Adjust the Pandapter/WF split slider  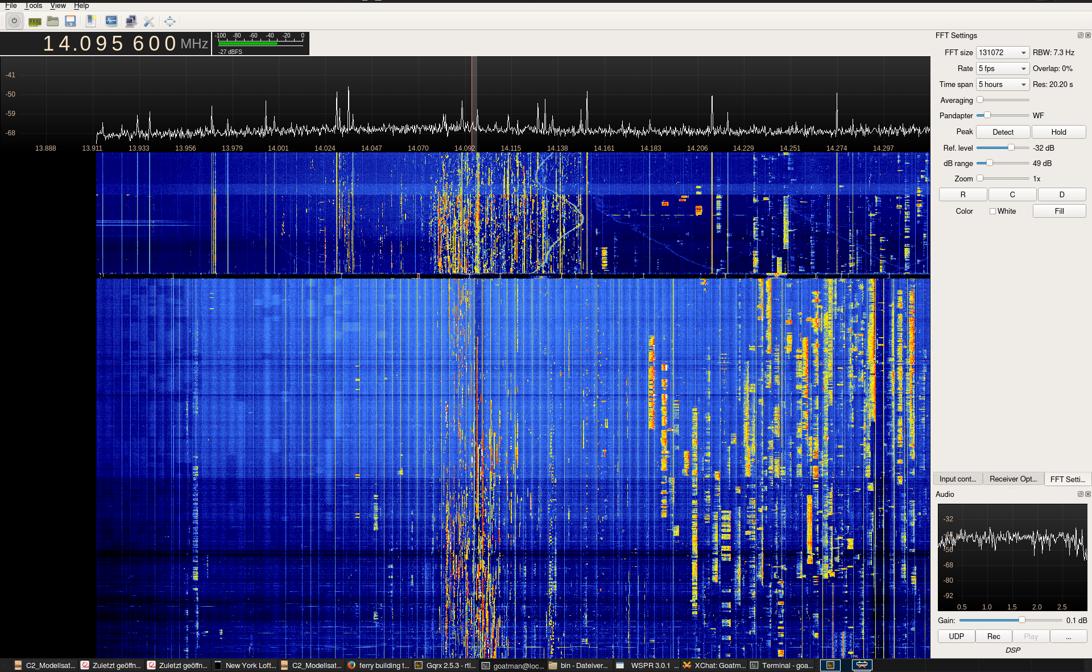point(1003,115)
